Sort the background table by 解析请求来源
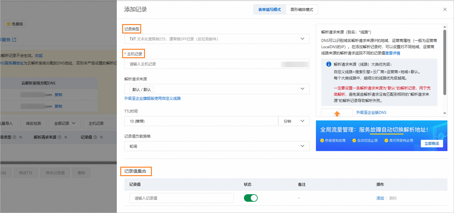The height and width of the screenshot is (213, 454). point(66,137)
